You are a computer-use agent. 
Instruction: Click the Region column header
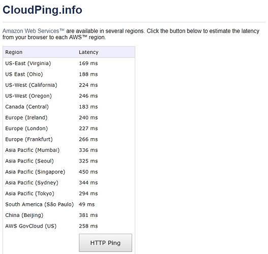point(14,52)
